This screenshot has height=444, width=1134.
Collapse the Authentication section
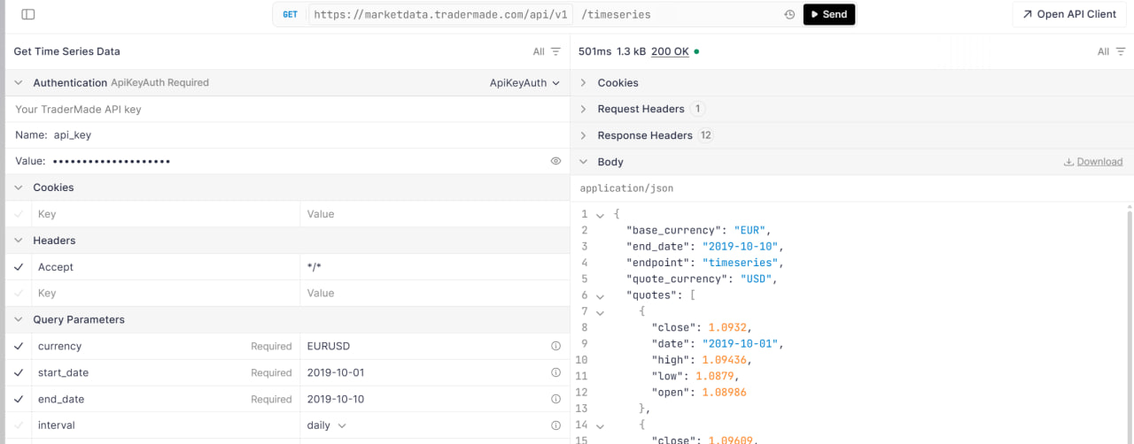click(x=18, y=82)
